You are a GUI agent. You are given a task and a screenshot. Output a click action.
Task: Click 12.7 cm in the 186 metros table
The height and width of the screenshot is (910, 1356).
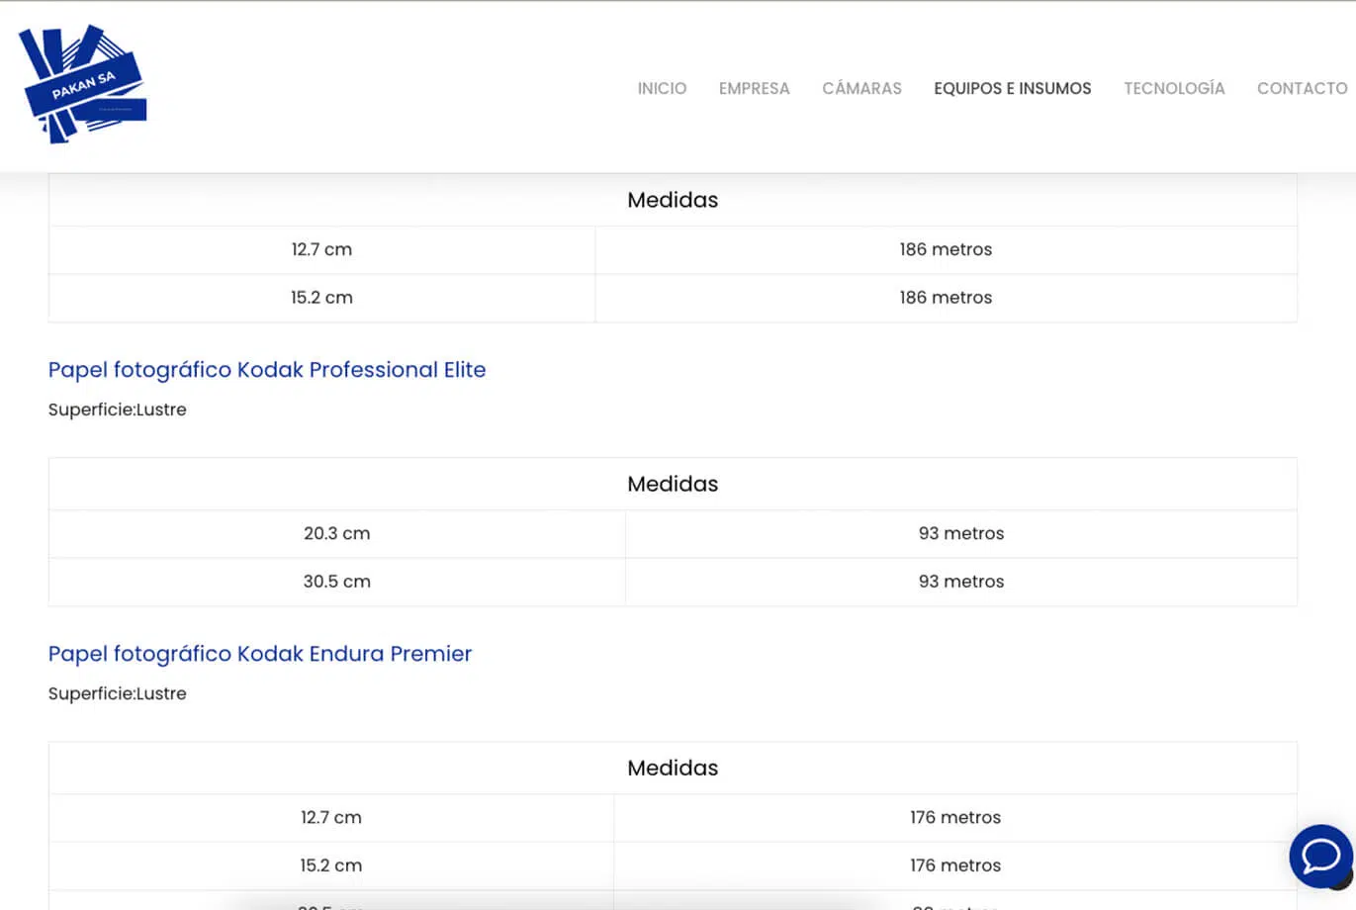tap(321, 249)
